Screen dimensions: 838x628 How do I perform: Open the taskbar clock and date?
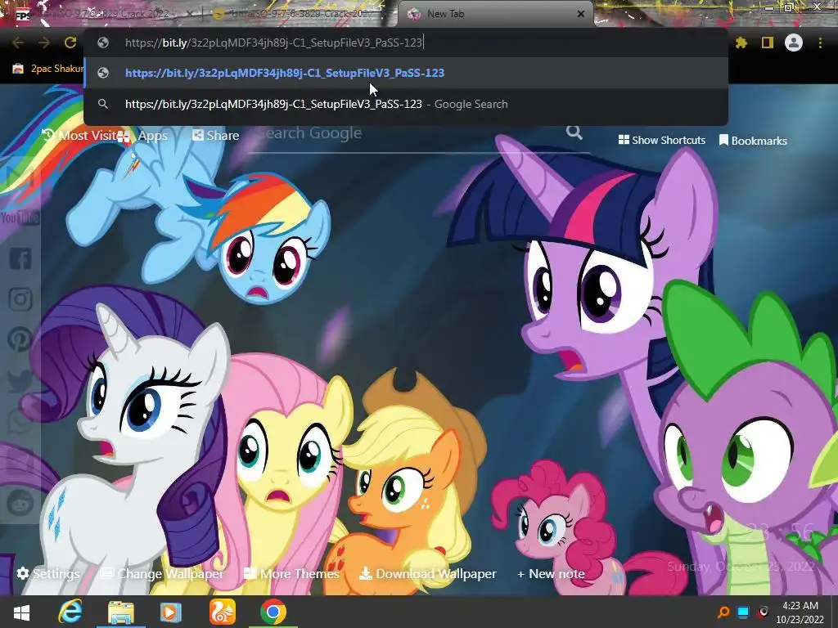[x=800, y=612]
